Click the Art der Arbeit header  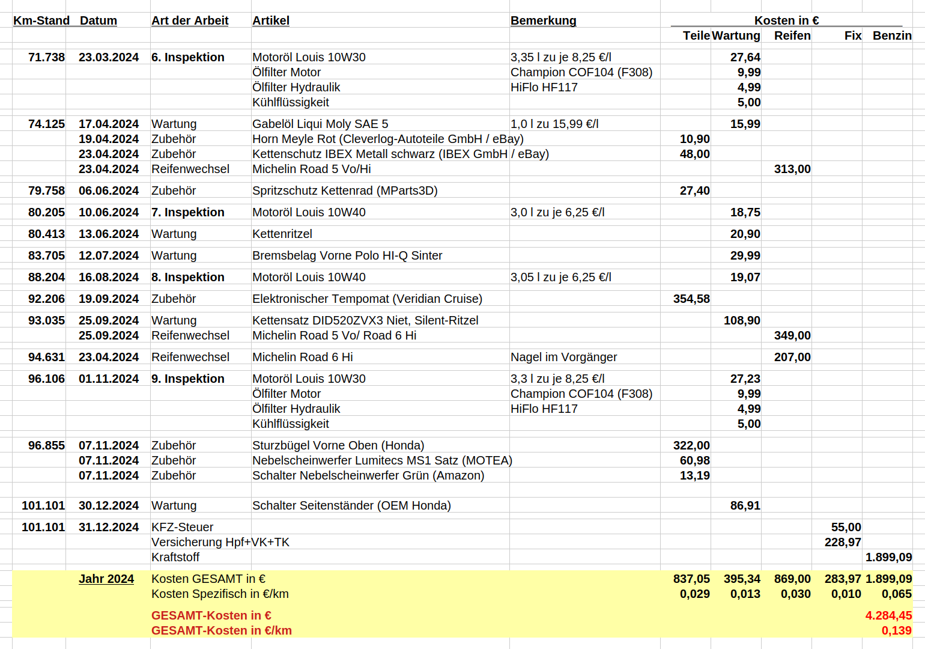pos(190,20)
